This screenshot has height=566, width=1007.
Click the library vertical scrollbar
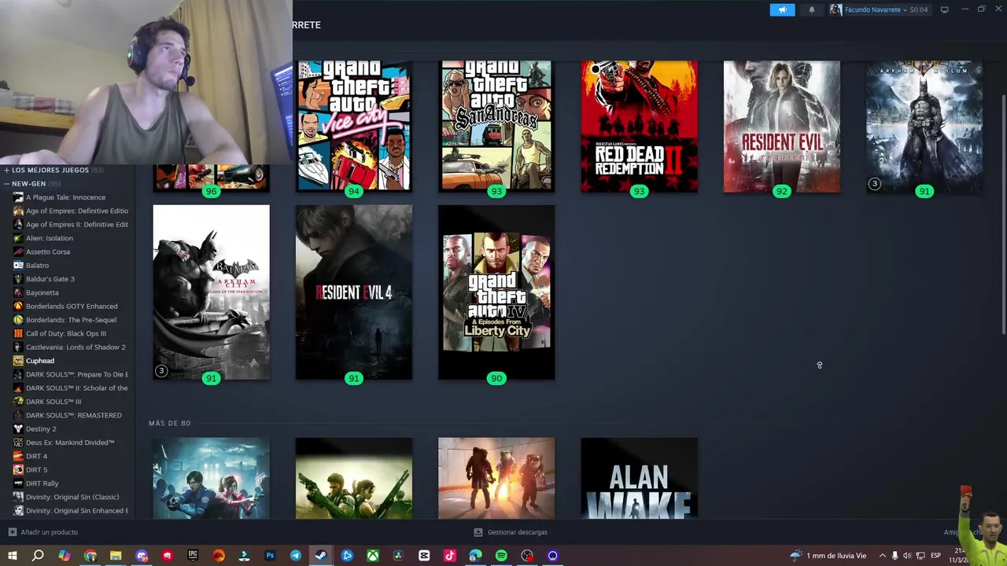pos(1003,215)
